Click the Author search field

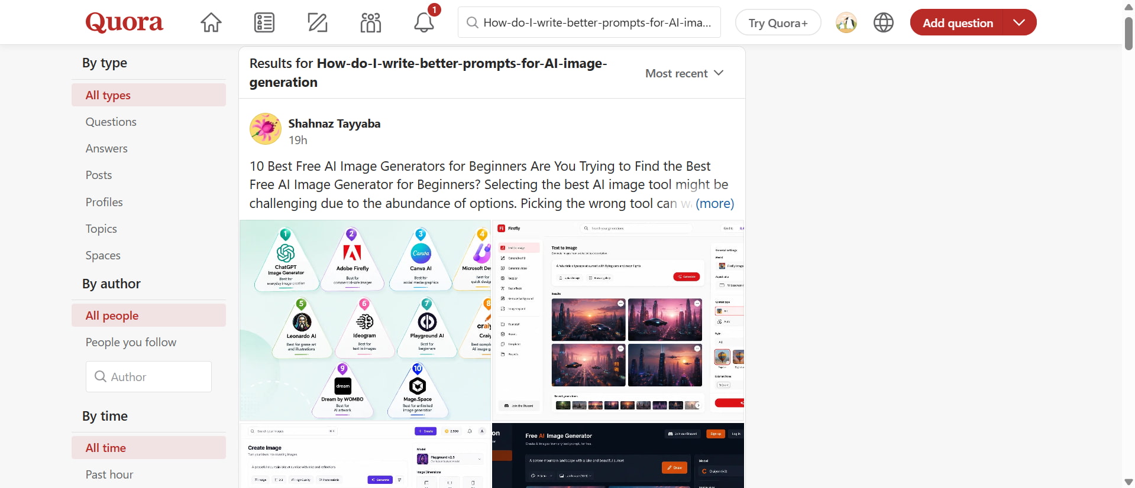pos(148,376)
